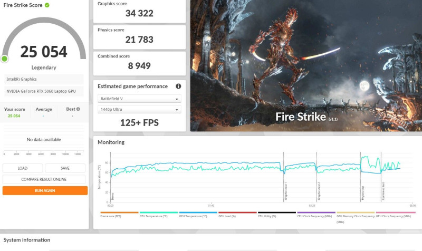
Task: Click the overall score 25 054 in the gauge
Action: (x=44, y=52)
